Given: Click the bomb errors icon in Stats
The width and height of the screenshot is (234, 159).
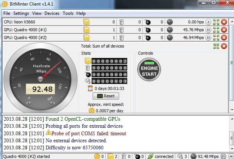Looking at the screenshot, I should 88,74.
